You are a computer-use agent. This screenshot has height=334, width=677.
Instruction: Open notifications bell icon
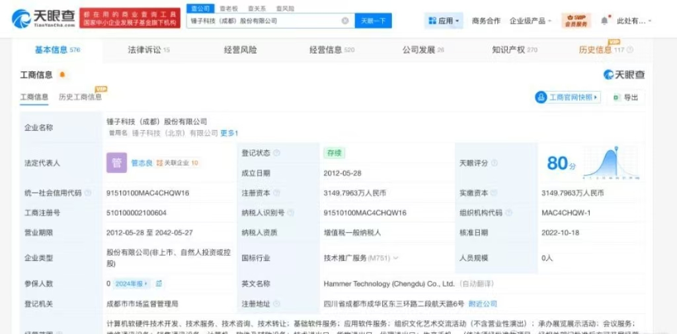(x=604, y=21)
